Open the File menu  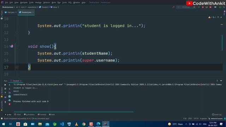pos(6,2)
